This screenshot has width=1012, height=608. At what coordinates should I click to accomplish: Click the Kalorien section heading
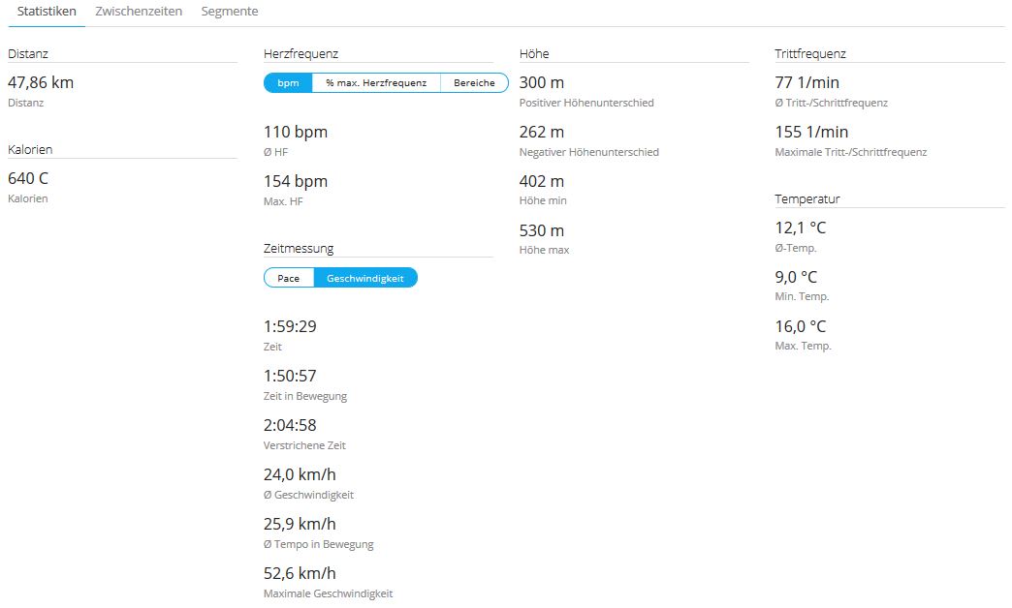tap(30, 150)
